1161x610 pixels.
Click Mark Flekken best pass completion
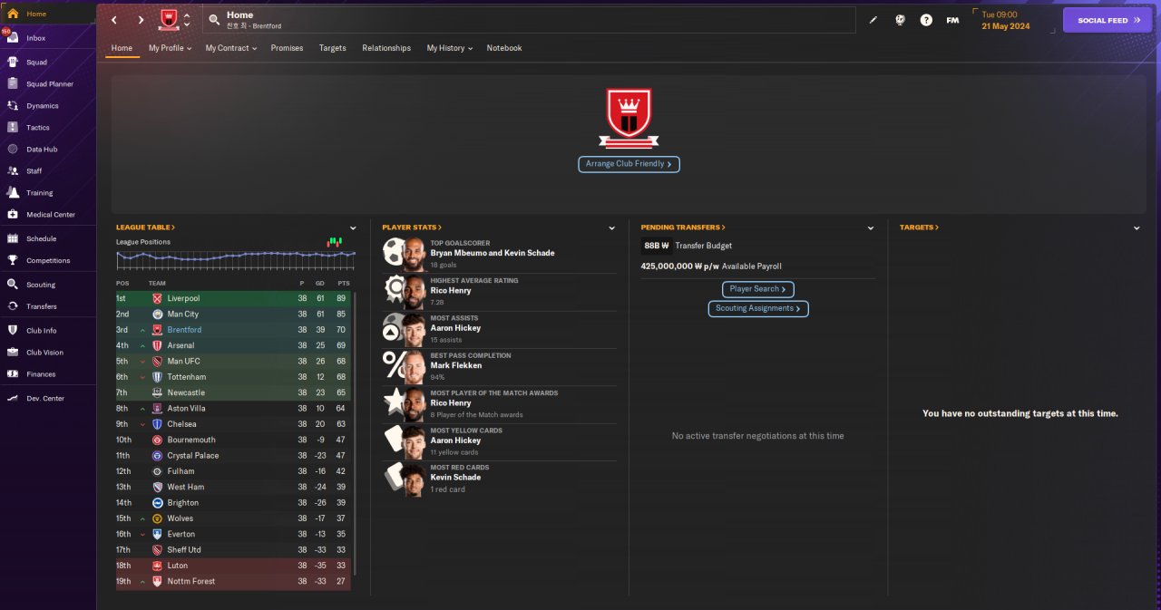click(x=499, y=366)
